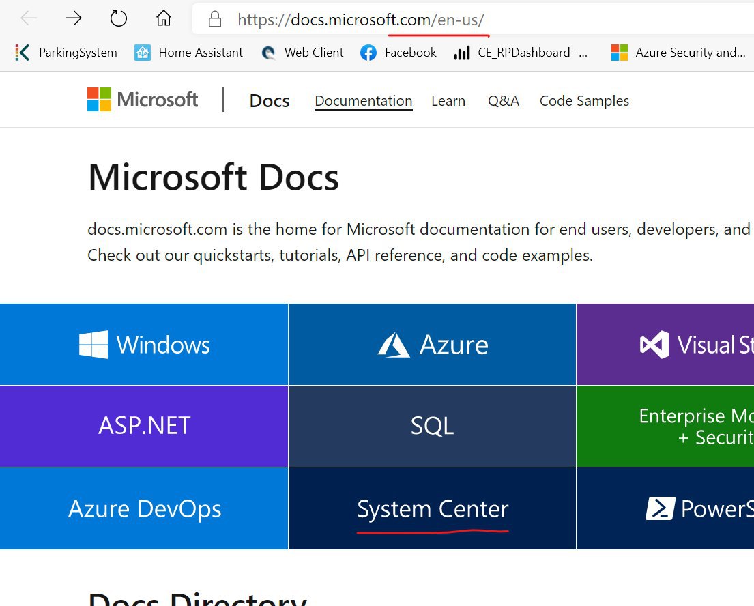Viewport: 754px width, 606px height.
Task: Open the Azure product tile
Action: click(x=433, y=345)
